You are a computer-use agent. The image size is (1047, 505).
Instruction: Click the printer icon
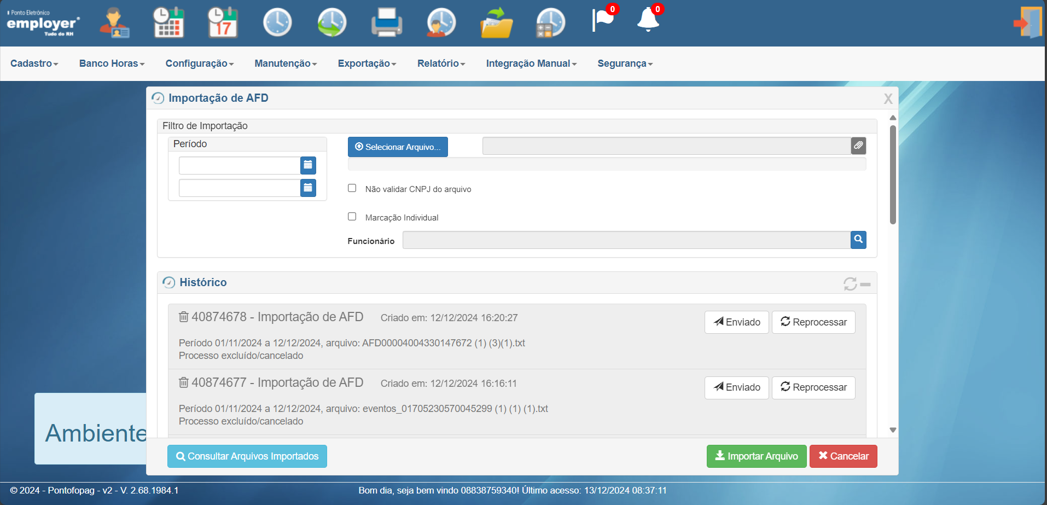(x=387, y=22)
